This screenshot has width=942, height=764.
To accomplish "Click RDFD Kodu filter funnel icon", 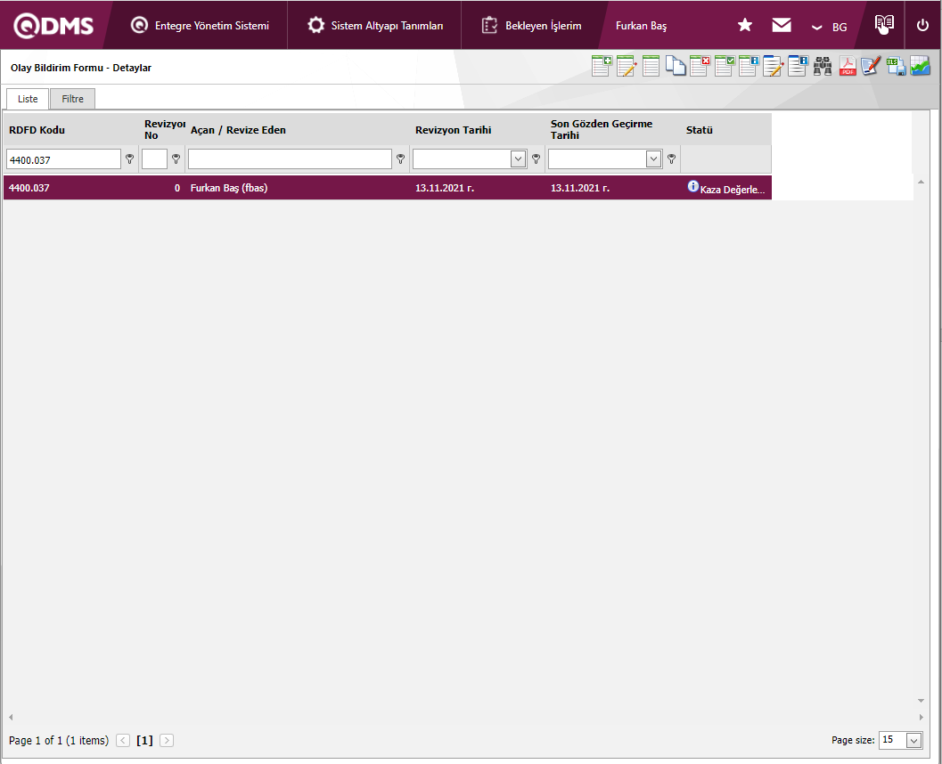I will (x=129, y=159).
